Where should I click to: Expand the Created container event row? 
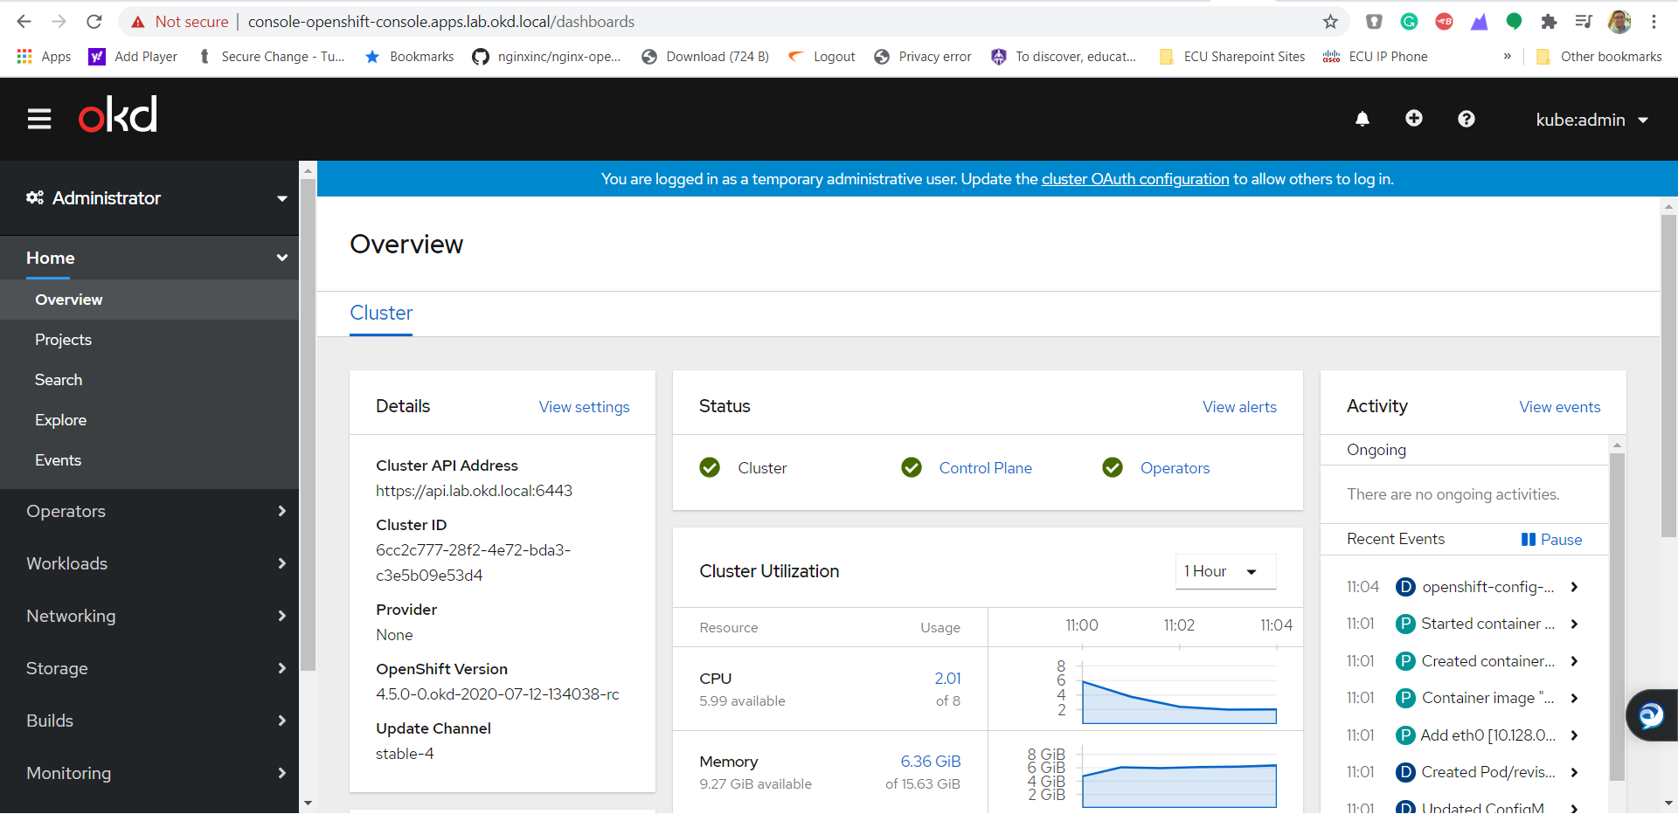pyautogui.click(x=1574, y=661)
